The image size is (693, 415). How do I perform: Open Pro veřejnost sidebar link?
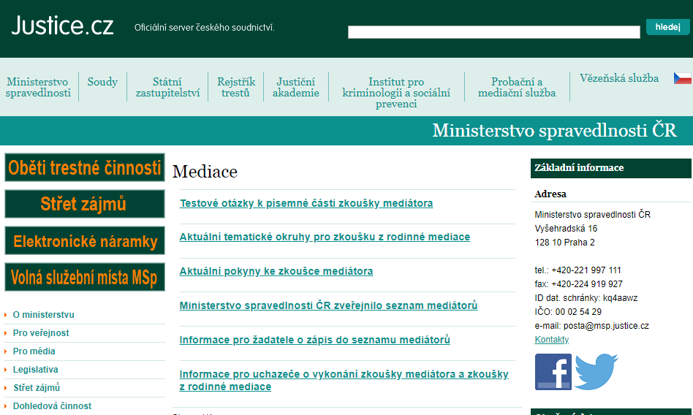[x=41, y=332]
